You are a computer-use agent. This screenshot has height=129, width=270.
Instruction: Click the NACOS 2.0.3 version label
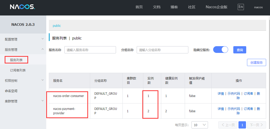[23, 25]
